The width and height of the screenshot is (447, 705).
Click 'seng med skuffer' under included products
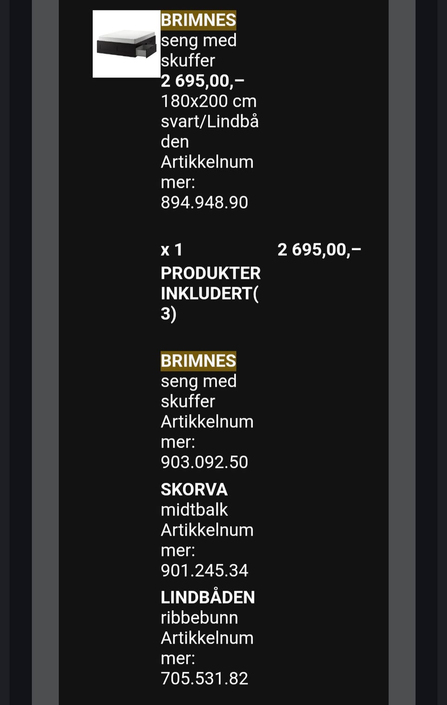tap(198, 391)
